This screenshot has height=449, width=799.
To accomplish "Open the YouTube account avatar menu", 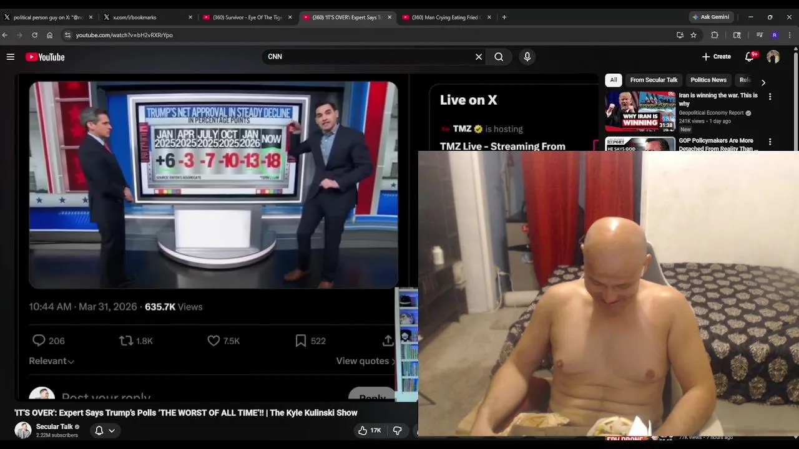I will (773, 57).
